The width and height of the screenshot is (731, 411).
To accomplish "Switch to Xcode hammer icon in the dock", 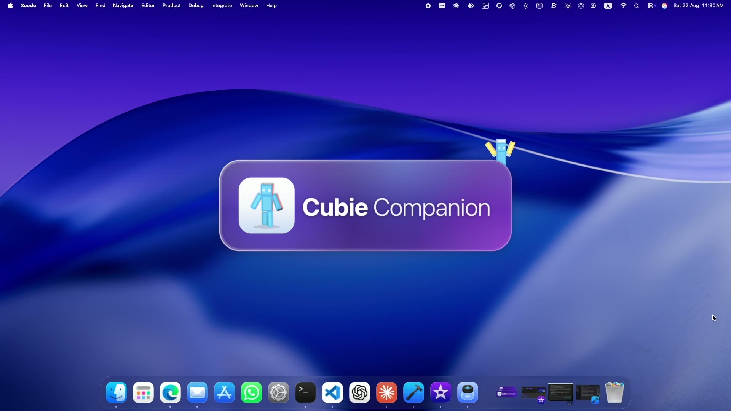I will tap(413, 392).
